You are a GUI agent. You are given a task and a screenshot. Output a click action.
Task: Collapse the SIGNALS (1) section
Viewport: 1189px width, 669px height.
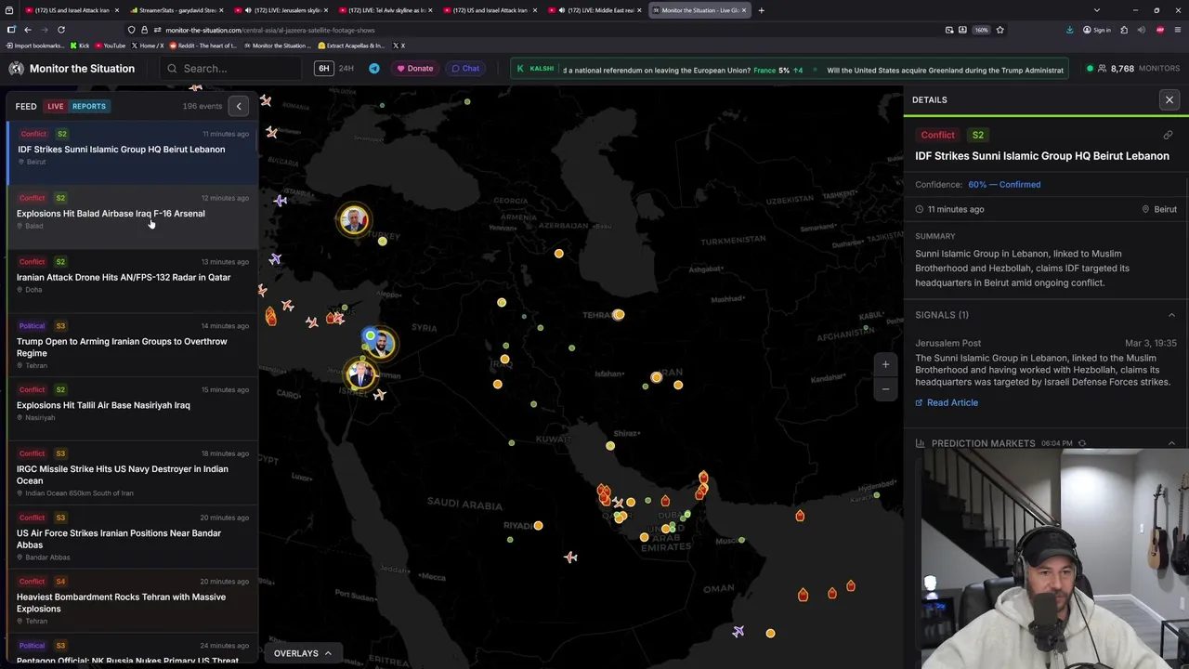pos(1171,315)
